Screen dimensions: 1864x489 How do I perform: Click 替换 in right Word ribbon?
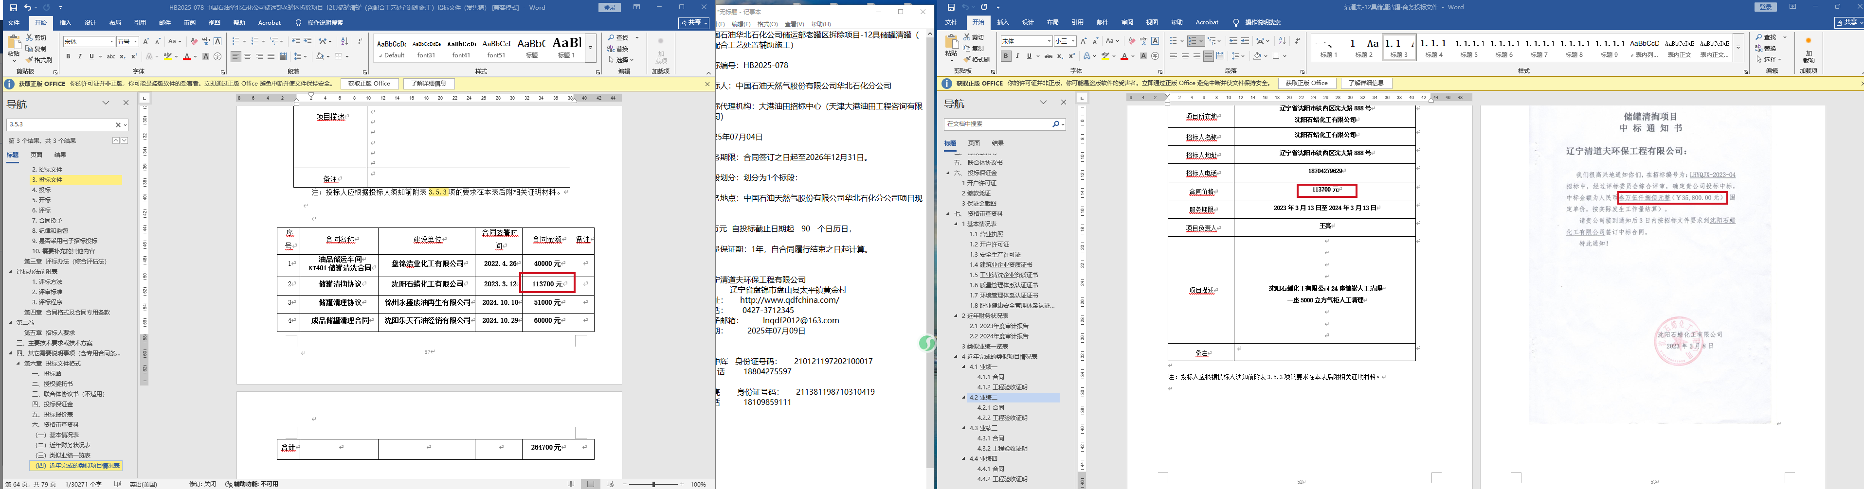(1765, 49)
